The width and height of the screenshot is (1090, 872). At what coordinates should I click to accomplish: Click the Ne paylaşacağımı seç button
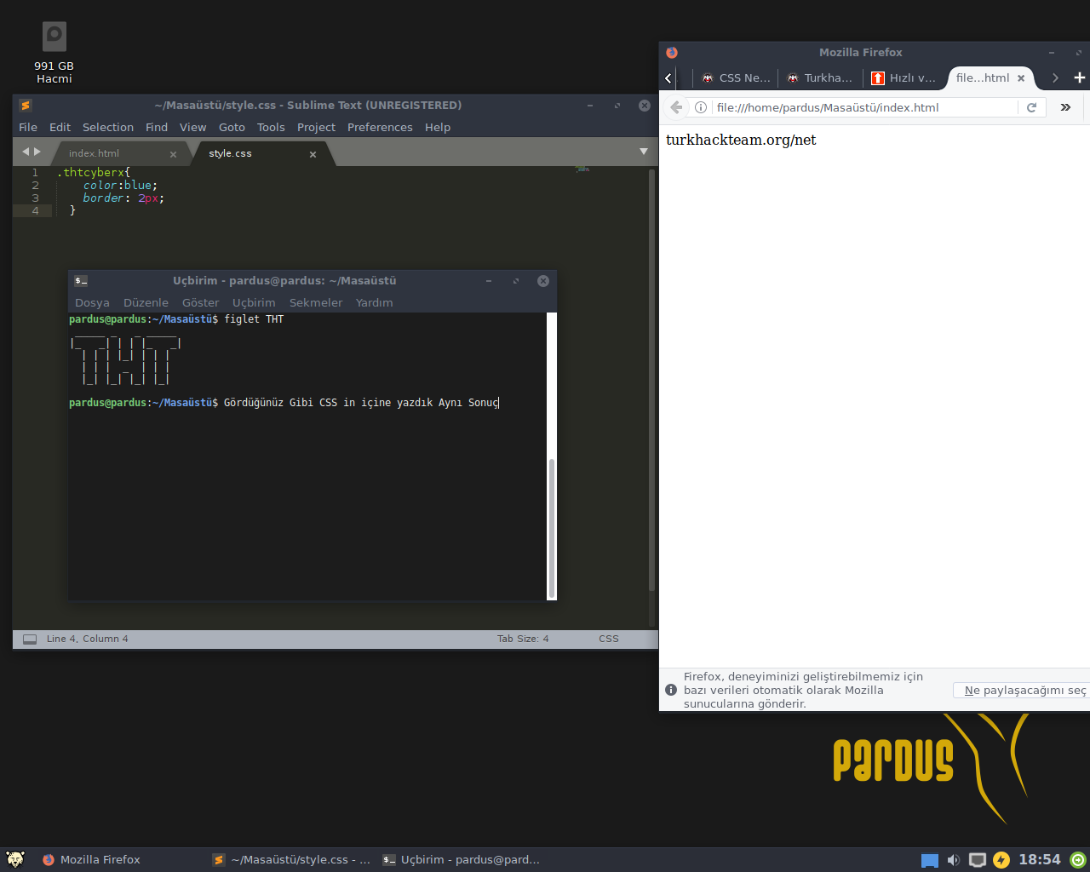1022,691
